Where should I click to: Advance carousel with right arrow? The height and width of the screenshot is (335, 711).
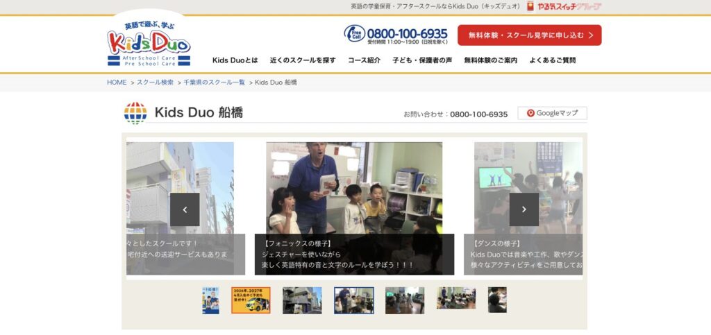point(524,209)
